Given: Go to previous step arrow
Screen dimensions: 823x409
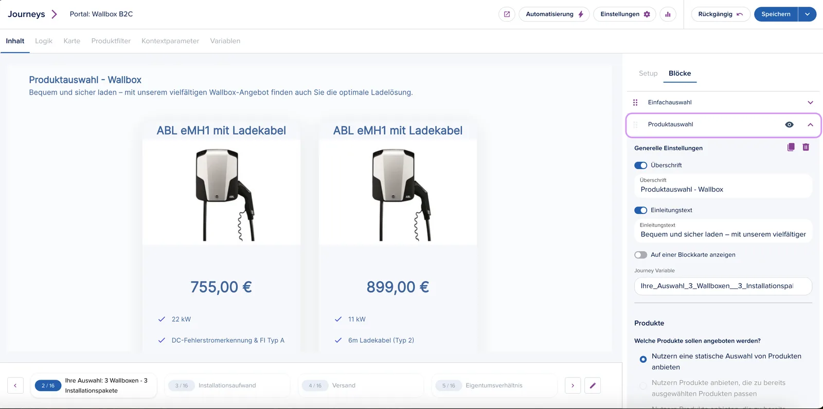Looking at the screenshot, I should [15, 385].
